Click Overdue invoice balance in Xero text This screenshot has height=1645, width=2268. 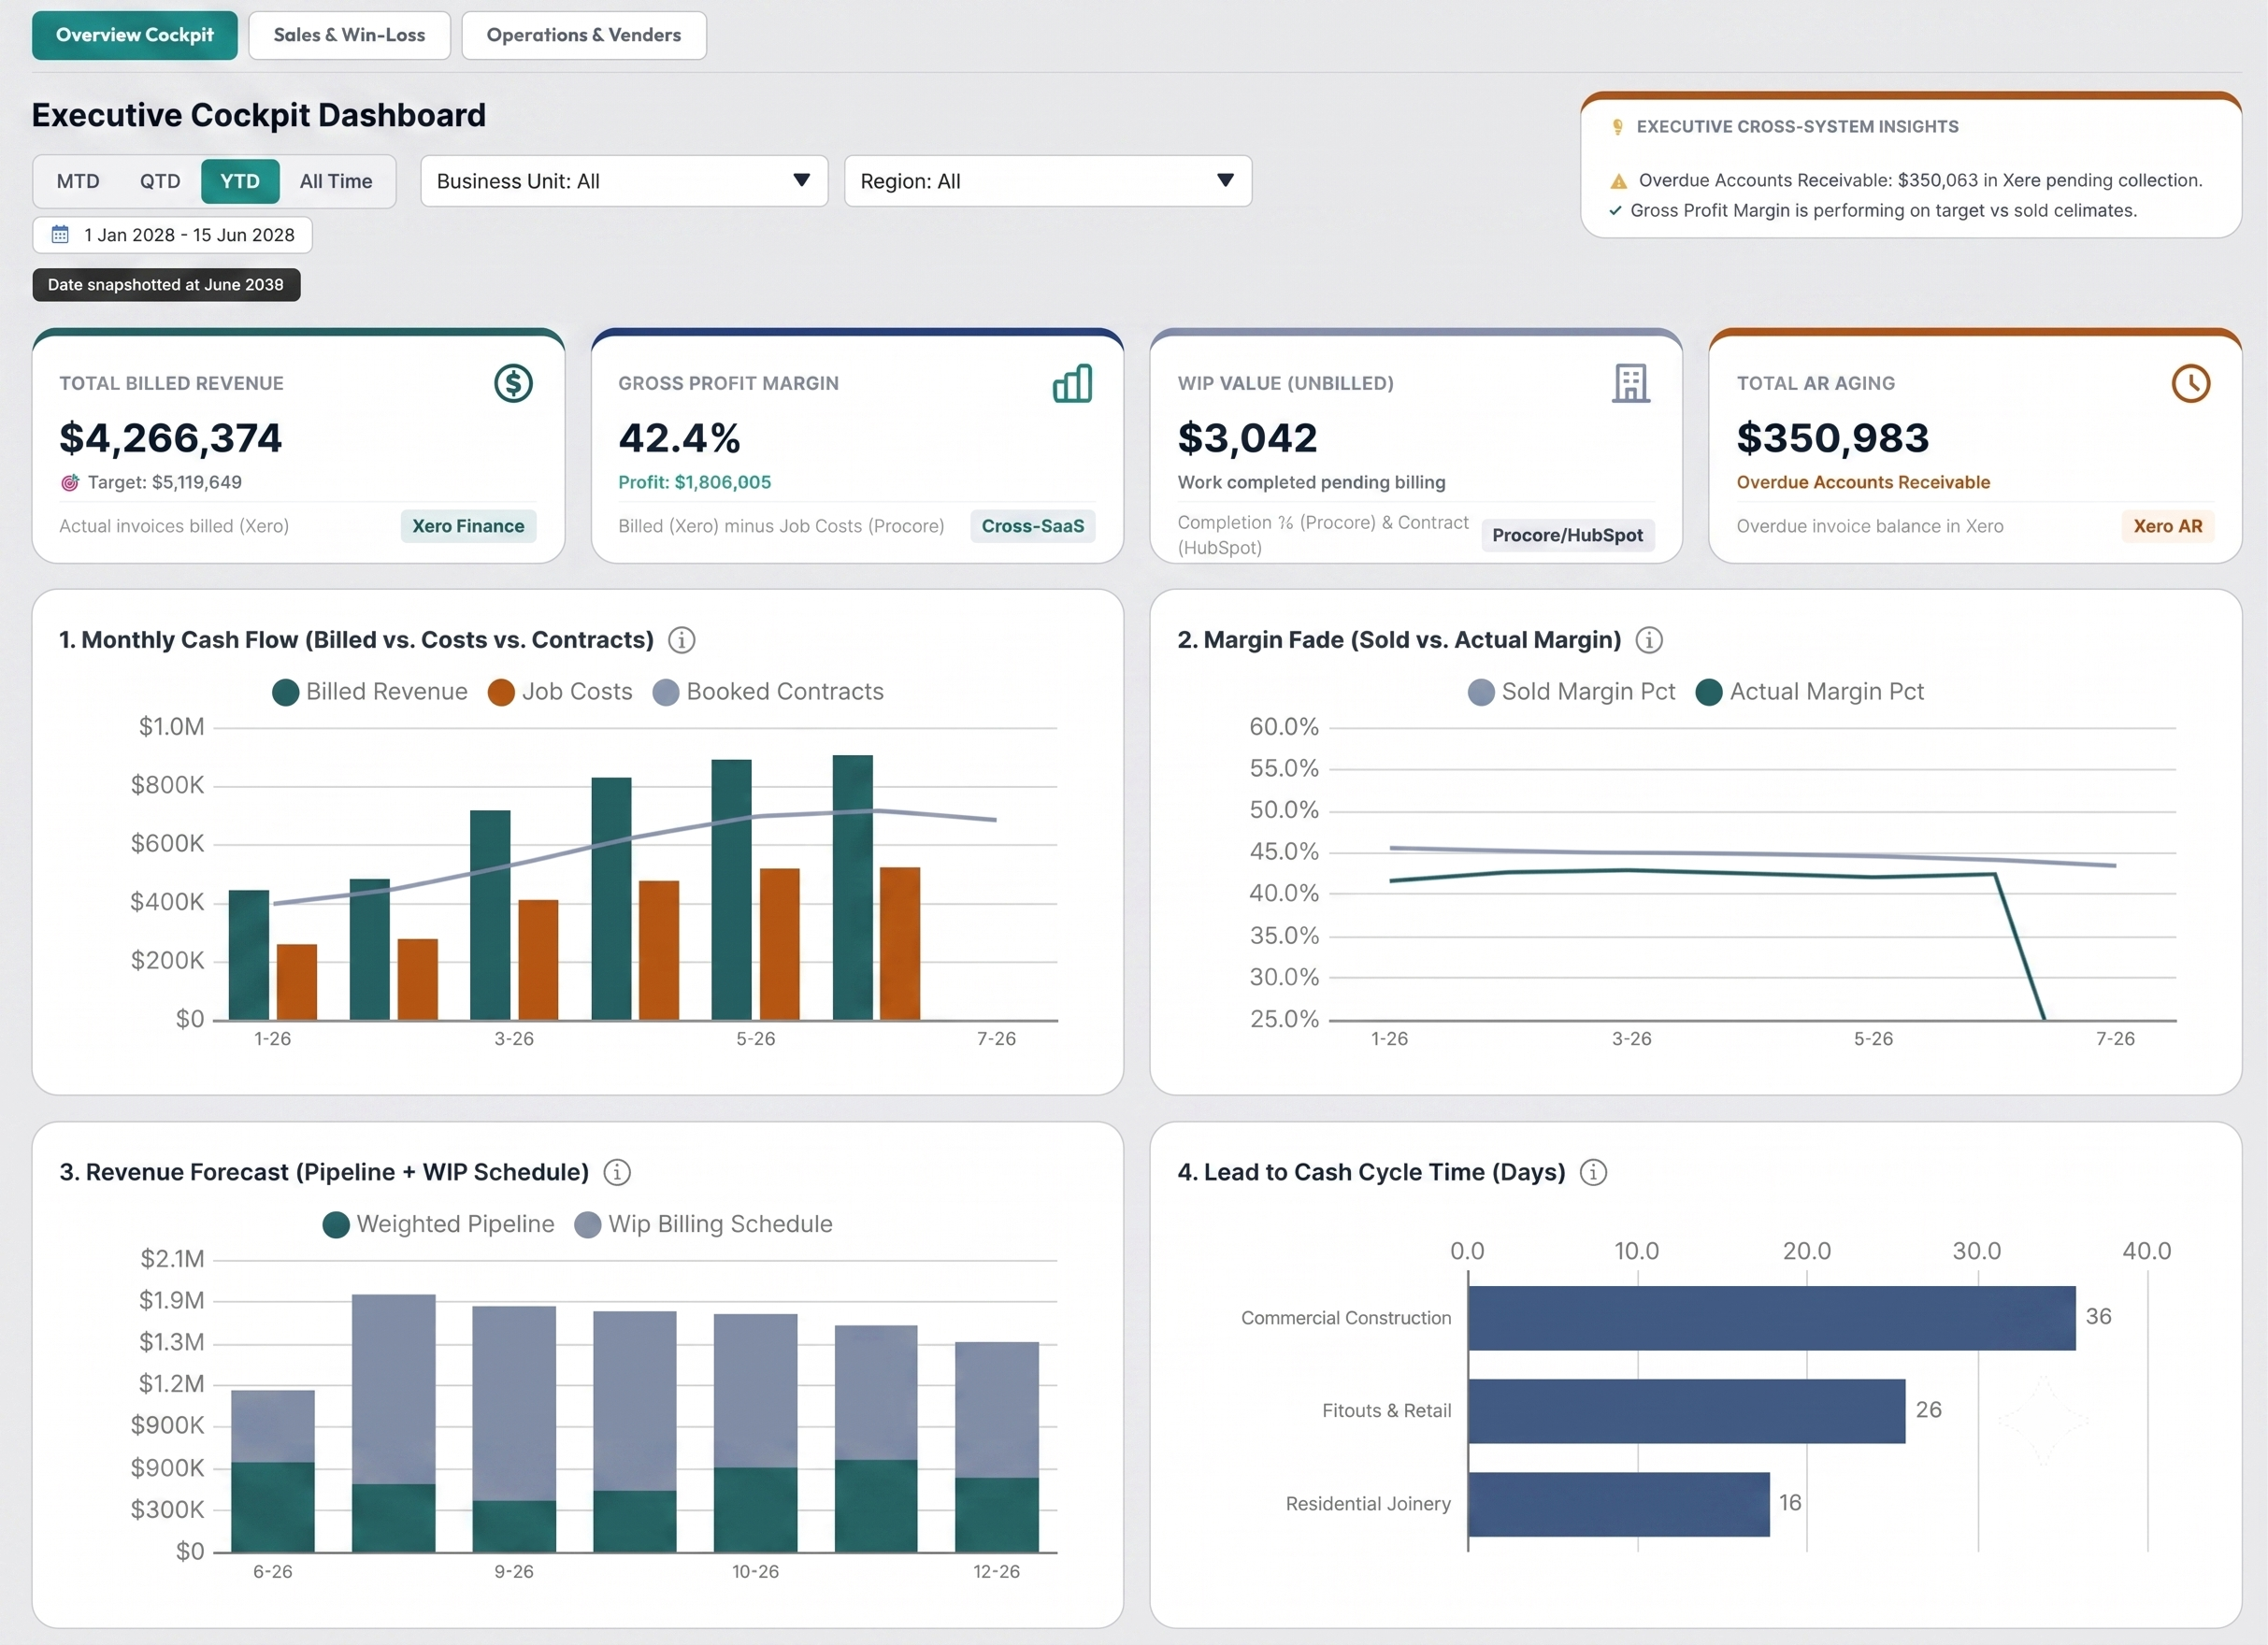point(1870,526)
